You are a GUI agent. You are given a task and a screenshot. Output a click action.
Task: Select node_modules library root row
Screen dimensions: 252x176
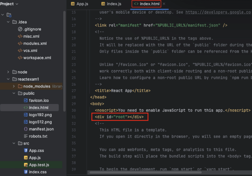click(31, 86)
